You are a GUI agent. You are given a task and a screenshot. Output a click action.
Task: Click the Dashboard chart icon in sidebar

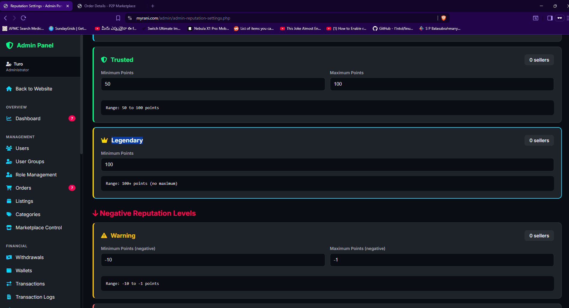[9, 118]
